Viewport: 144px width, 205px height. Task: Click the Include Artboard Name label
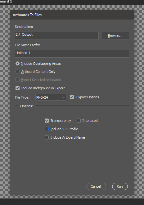(68, 137)
